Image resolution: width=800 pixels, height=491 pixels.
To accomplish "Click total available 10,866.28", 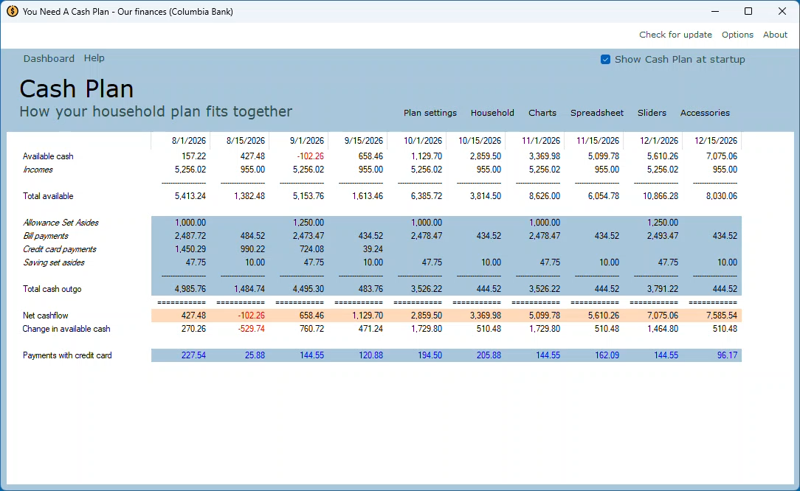I will click(x=661, y=196).
